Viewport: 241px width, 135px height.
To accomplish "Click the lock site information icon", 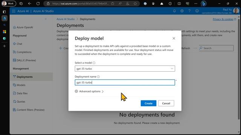I will (x=48, y=3).
